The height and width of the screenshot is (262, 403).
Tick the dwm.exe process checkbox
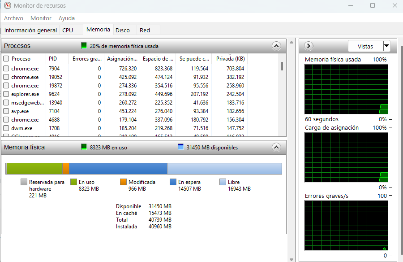click(x=6, y=128)
